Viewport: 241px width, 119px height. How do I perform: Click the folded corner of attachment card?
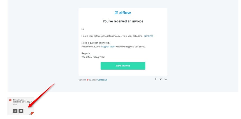point(32,113)
